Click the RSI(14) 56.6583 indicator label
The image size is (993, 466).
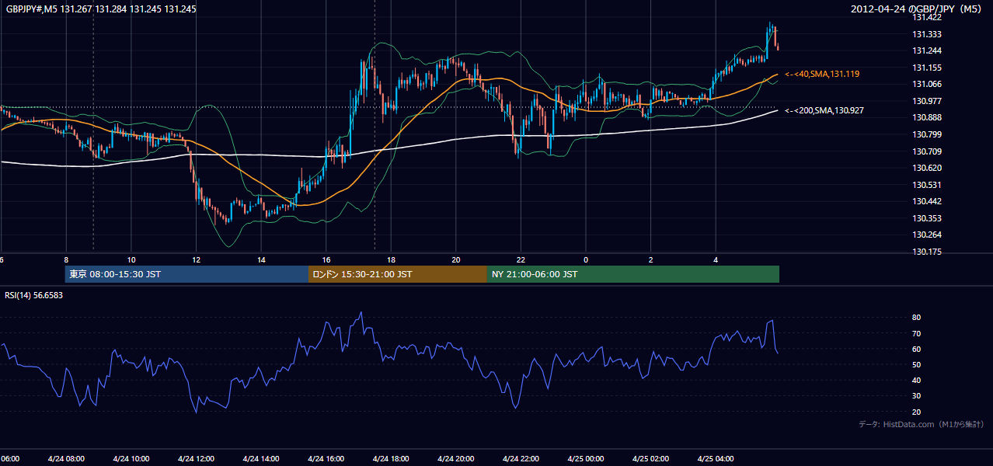(34, 295)
